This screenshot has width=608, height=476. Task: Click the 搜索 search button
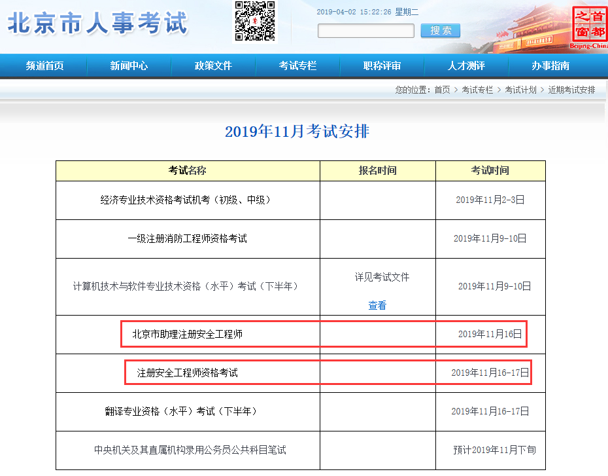(x=440, y=30)
